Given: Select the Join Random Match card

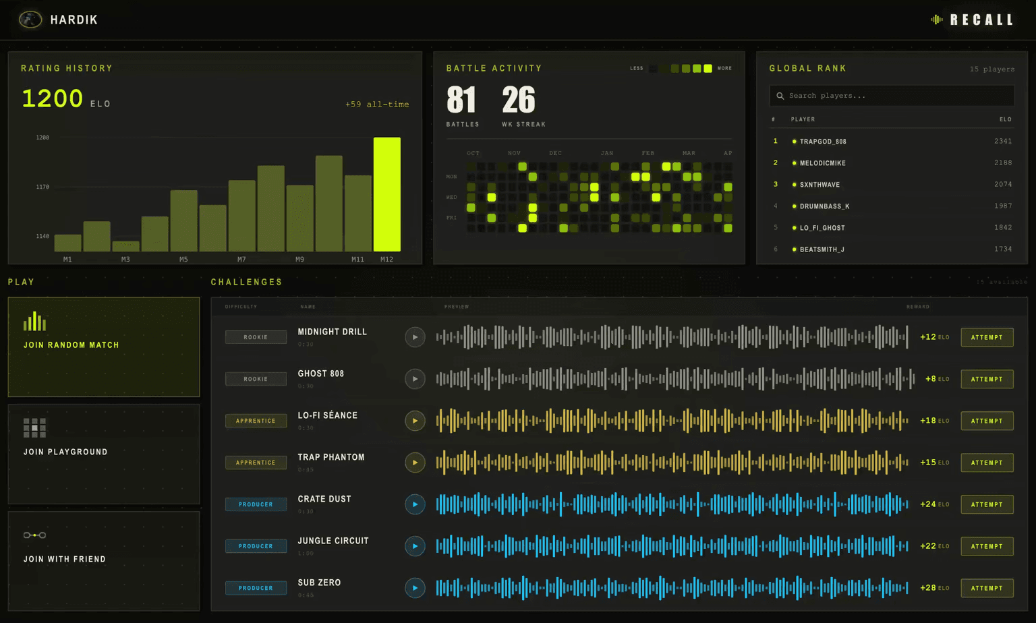Looking at the screenshot, I should coord(104,347).
